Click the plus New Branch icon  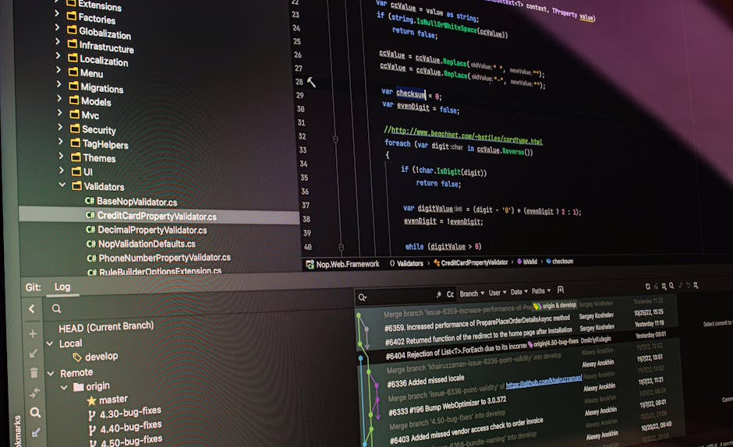coord(33,333)
